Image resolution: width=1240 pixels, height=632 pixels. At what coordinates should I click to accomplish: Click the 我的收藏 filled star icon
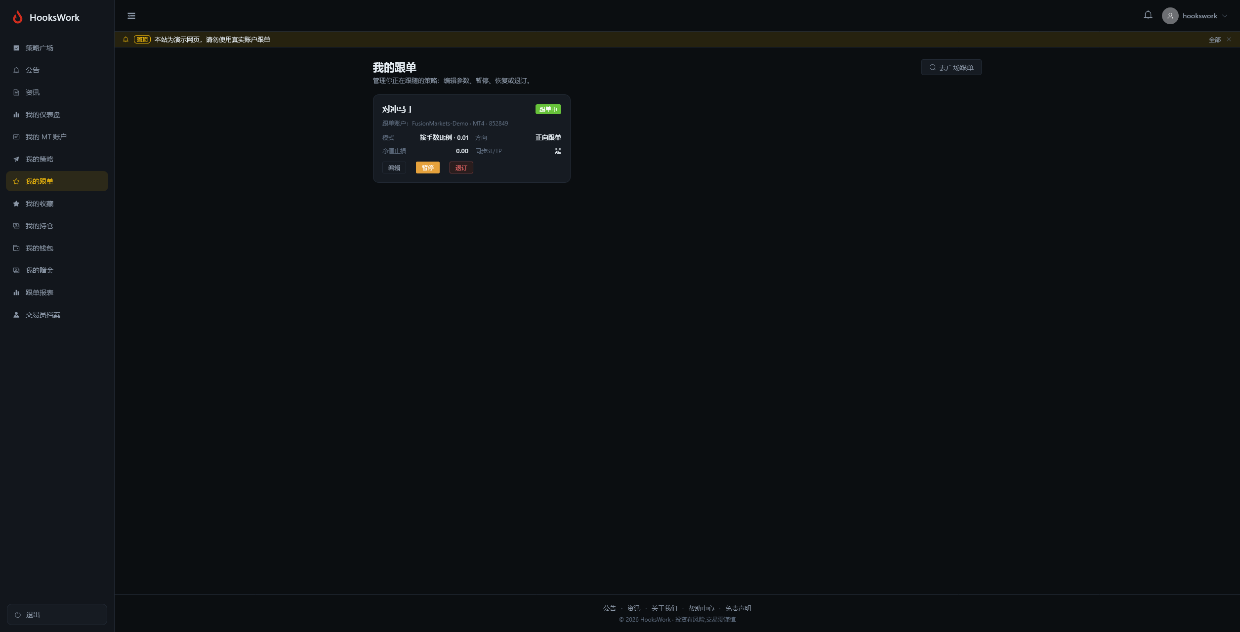coord(16,204)
